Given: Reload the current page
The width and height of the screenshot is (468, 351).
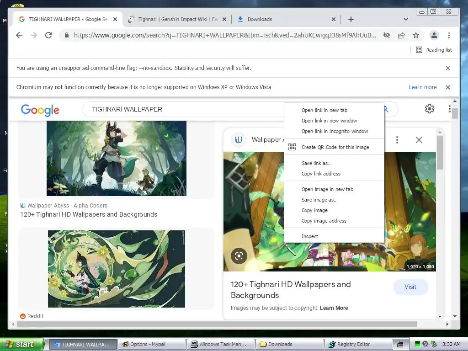Looking at the screenshot, I should click(48, 35).
